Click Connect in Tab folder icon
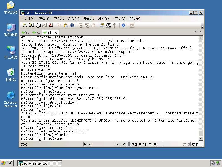Image resolution: width=222 pixels, height=167 pixels. click(38, 25)
